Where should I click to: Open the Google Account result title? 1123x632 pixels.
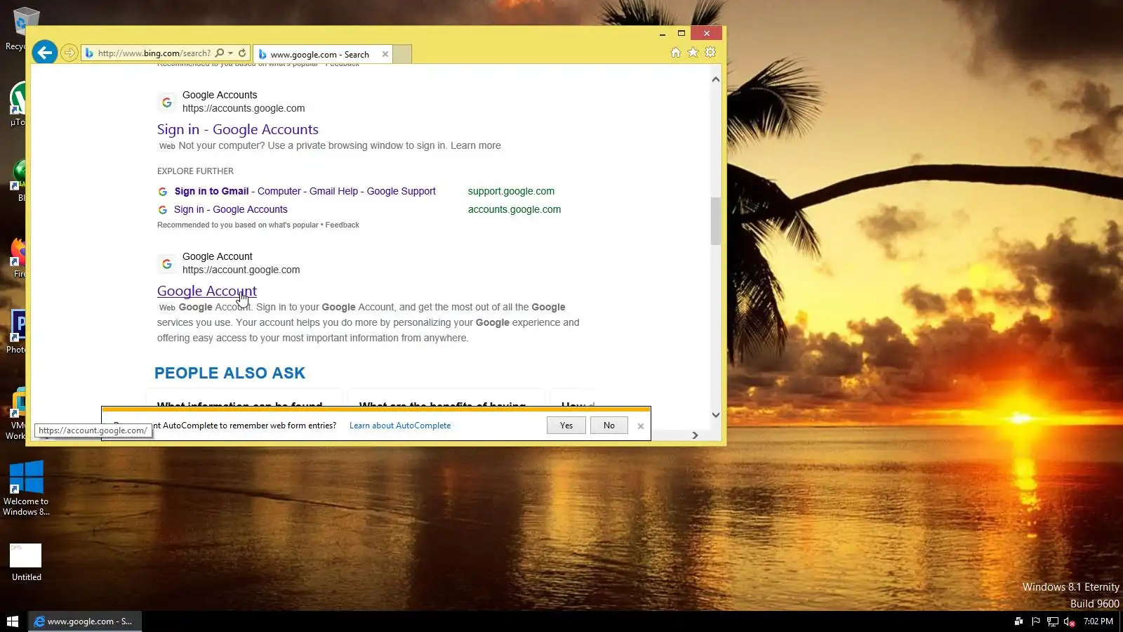207,291
